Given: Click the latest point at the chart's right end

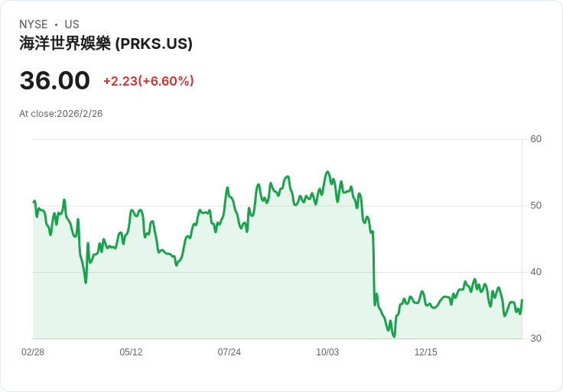Looking at the screenshot, I should (522, 300).
